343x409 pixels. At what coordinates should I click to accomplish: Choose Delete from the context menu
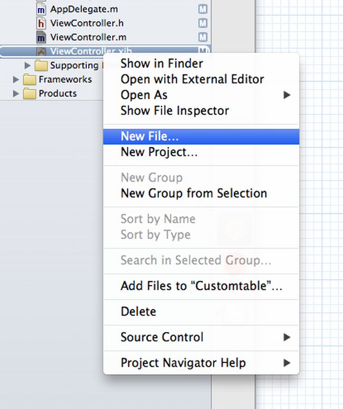(138, 311)
